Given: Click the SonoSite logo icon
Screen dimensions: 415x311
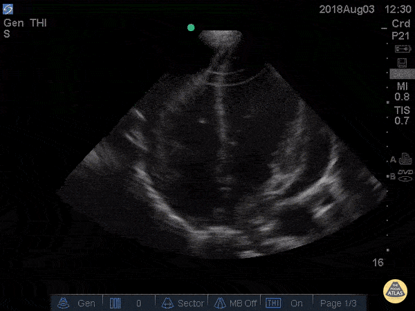Looking at the screenshot, I should tap(8, 9).
